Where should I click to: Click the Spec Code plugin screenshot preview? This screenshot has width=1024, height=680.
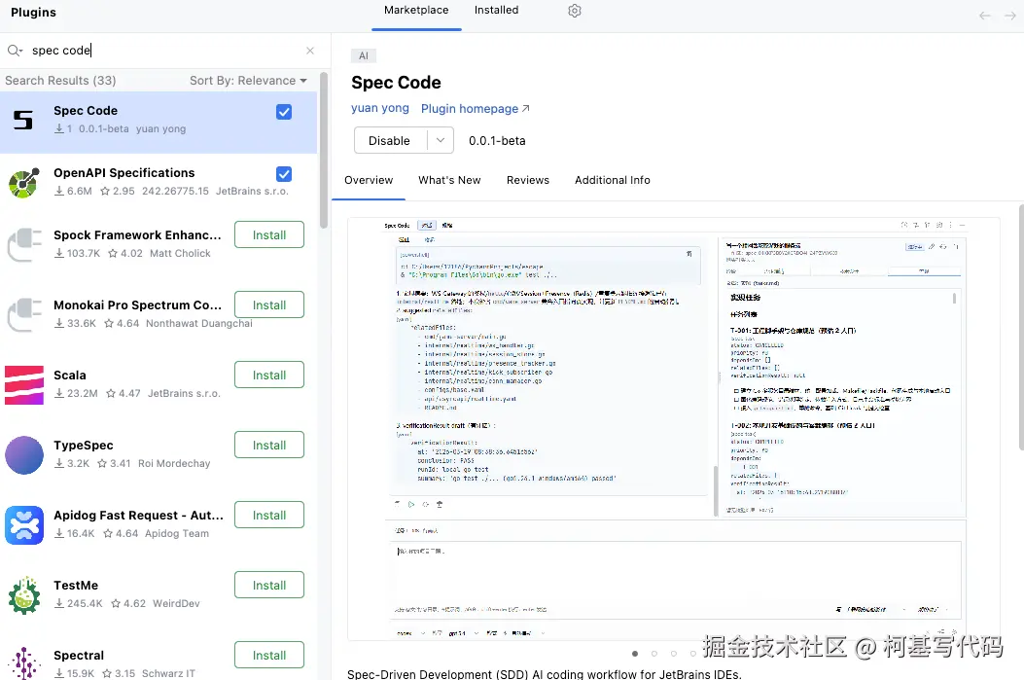[x=673, y=428]
